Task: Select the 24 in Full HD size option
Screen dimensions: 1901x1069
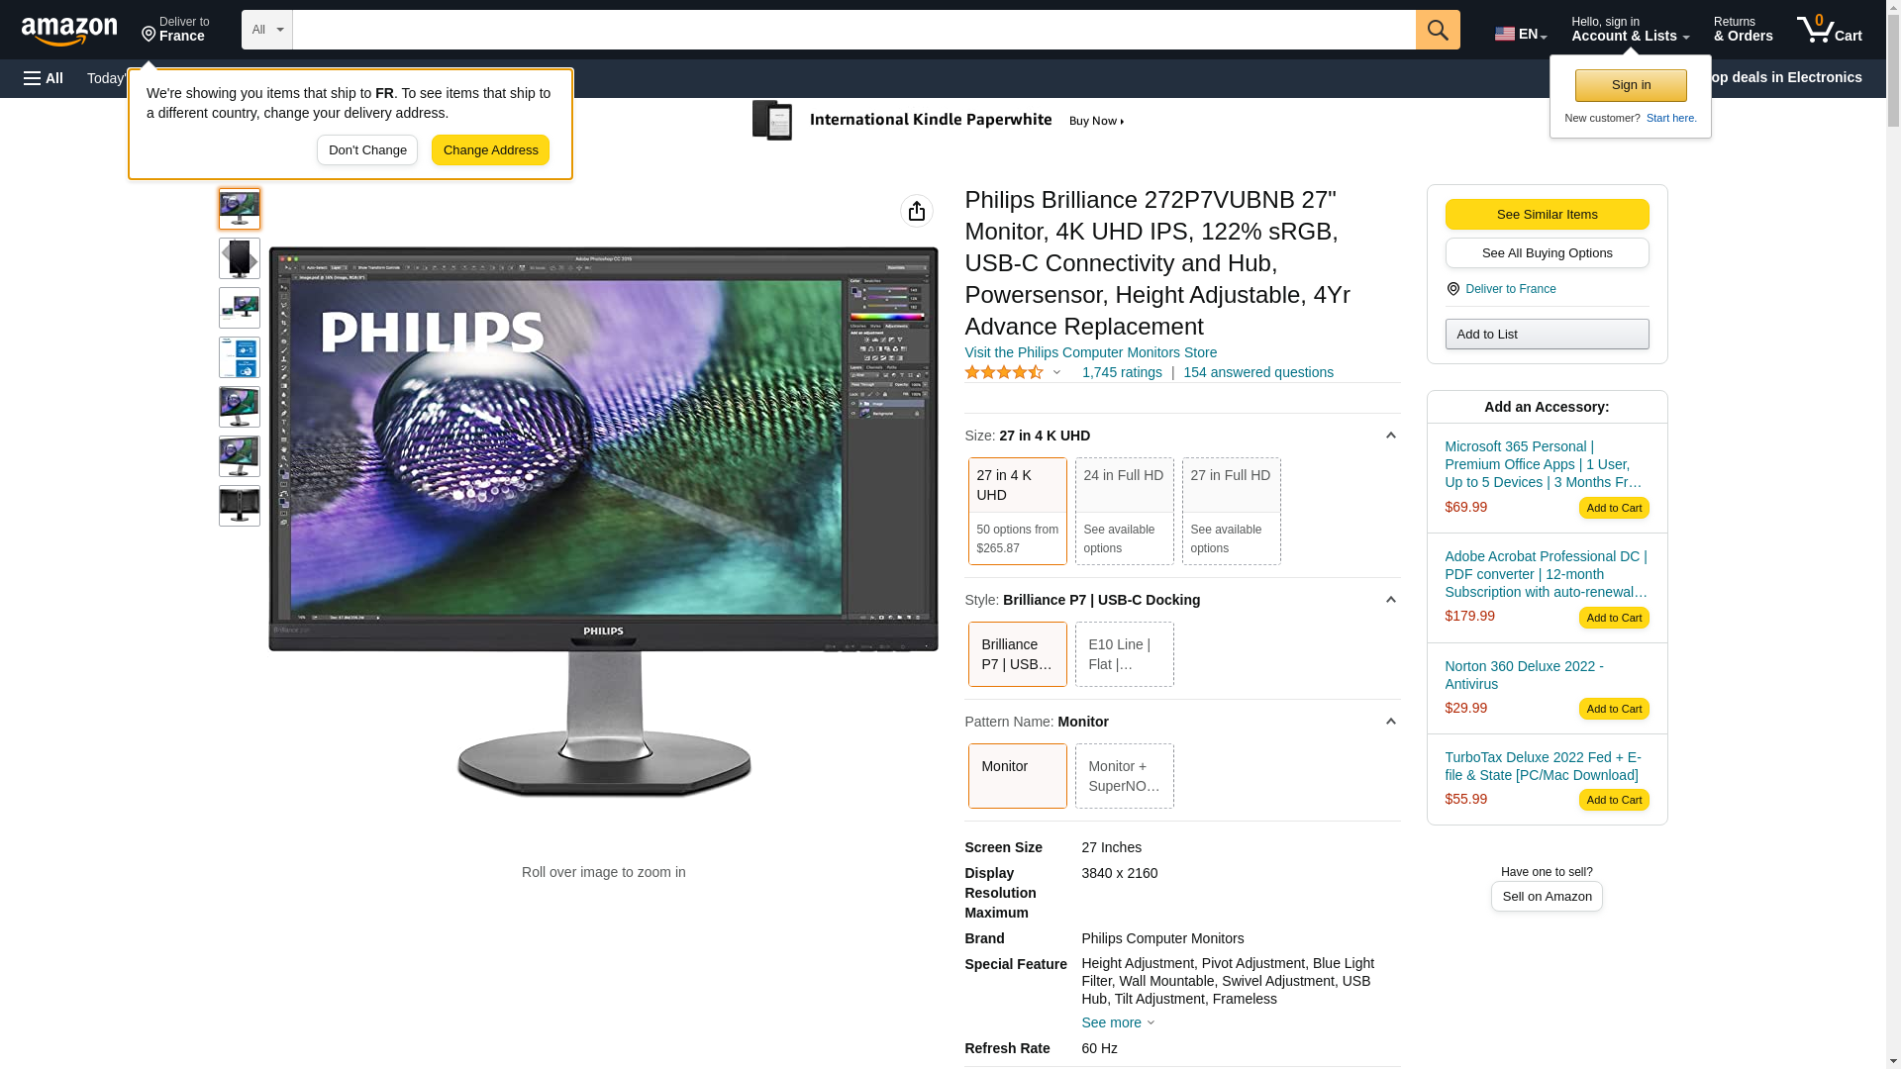Action: click(x=1124, y=511)
